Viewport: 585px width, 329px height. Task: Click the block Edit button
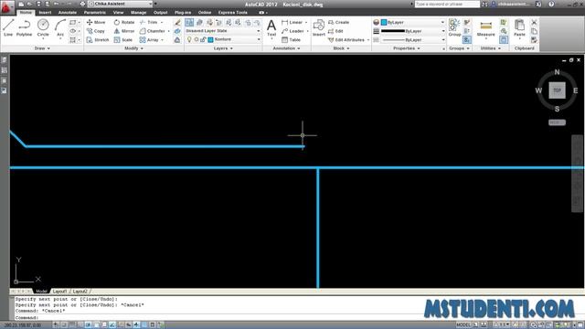(x=335, y=31)
